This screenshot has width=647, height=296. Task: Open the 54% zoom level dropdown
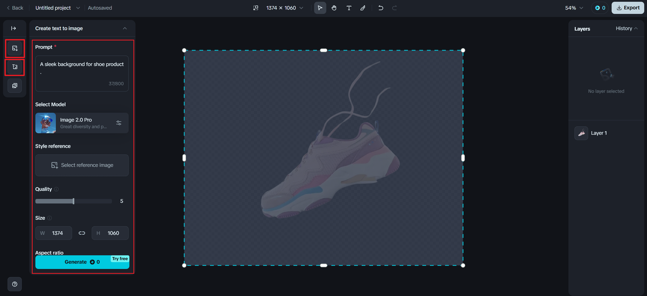[574, 8]
